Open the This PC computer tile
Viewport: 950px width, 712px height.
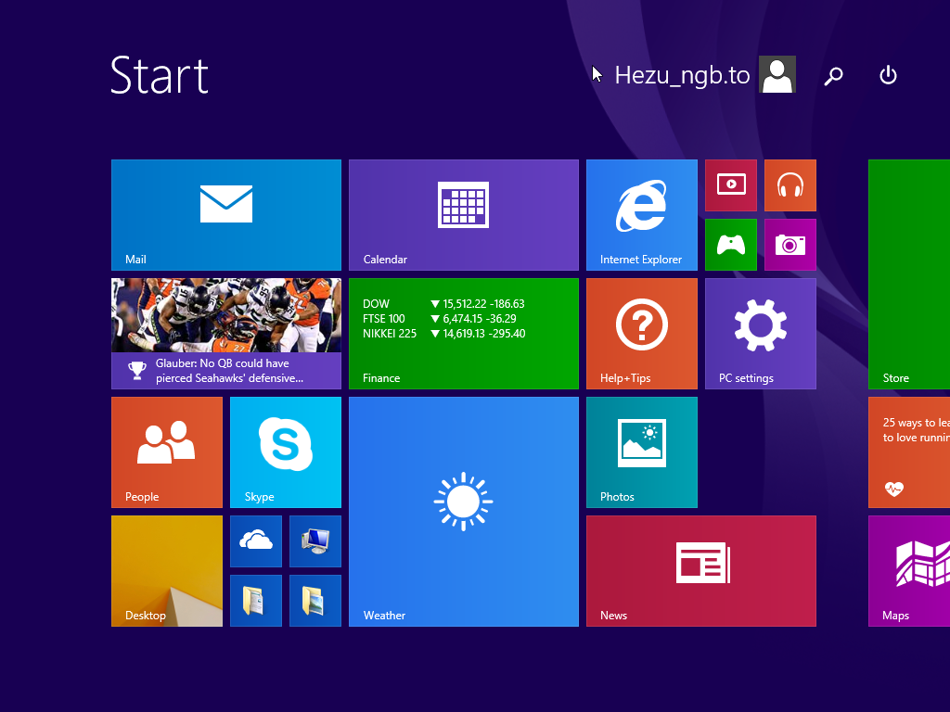tap(315, 540)
